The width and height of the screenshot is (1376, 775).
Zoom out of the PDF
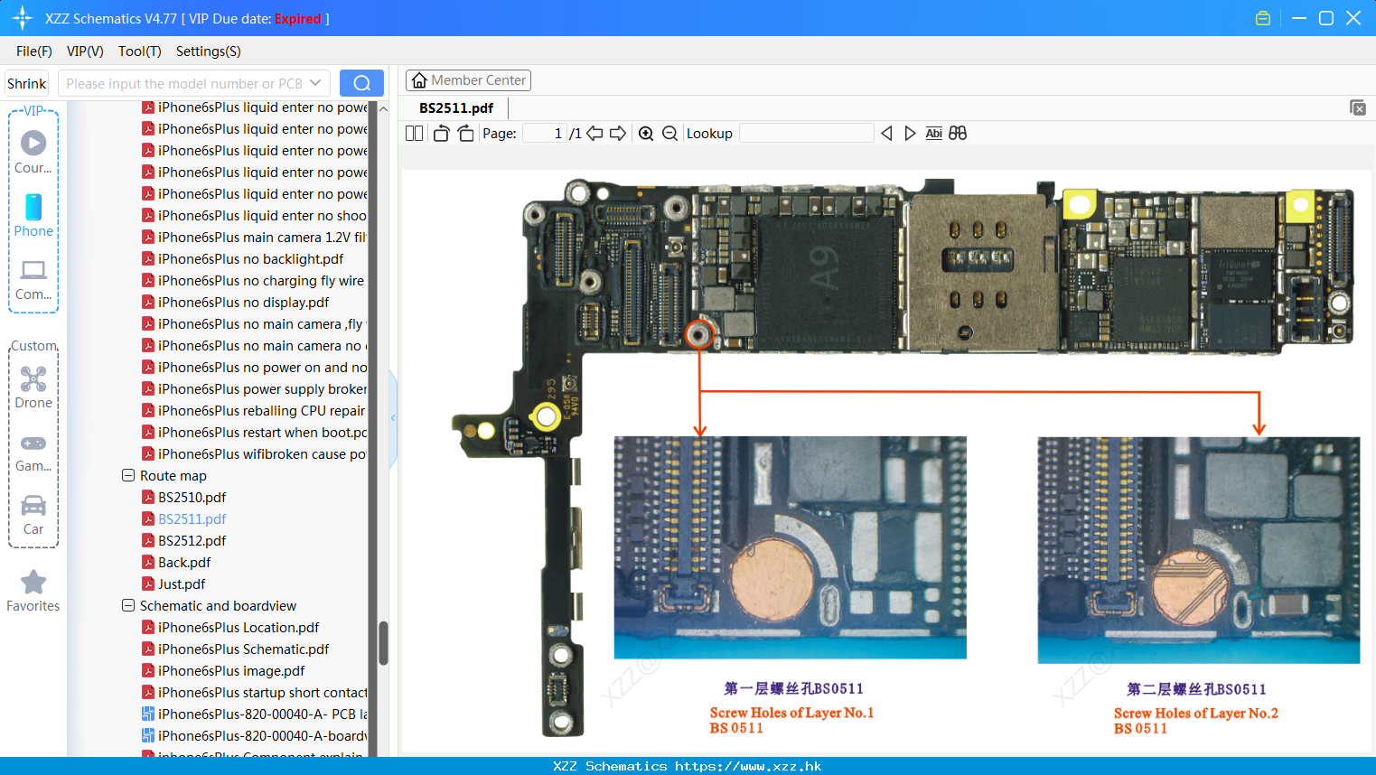coord(669,133)
